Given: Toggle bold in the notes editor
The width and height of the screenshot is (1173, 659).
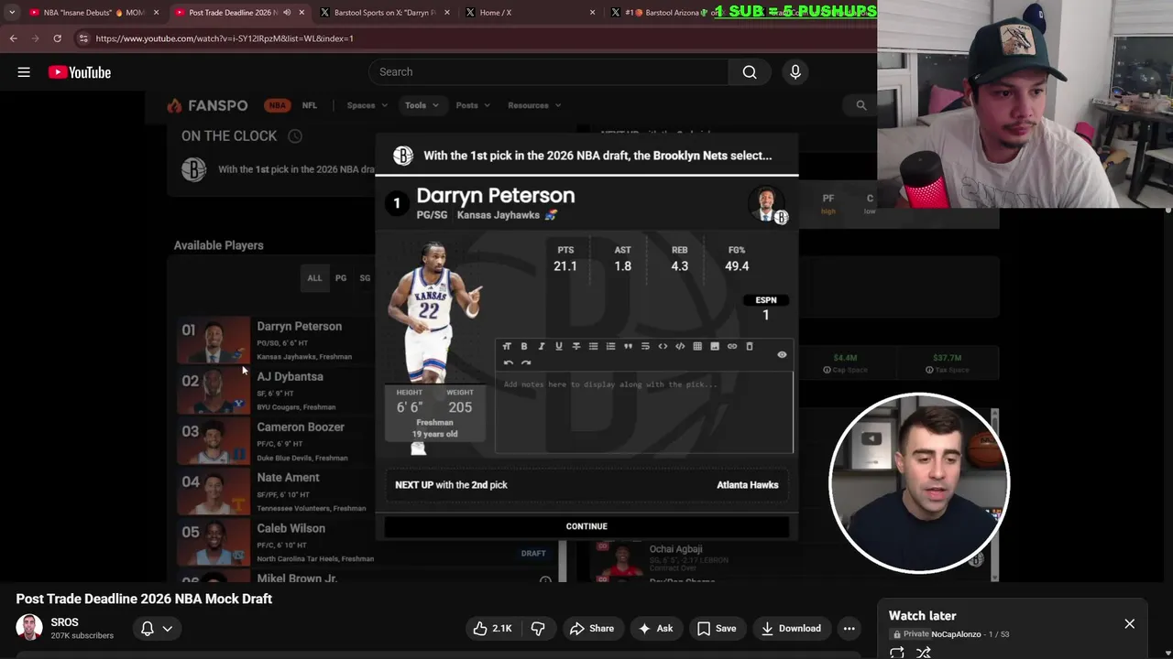Looking at the screenshot, I should (x=524, y=346).
